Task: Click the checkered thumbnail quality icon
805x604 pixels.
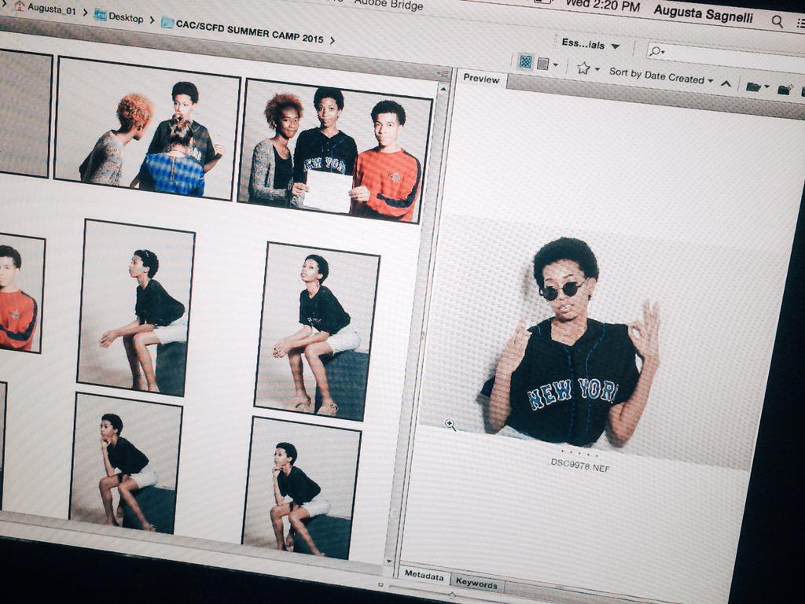Action: pyautogui.click(x=525, y=62)
